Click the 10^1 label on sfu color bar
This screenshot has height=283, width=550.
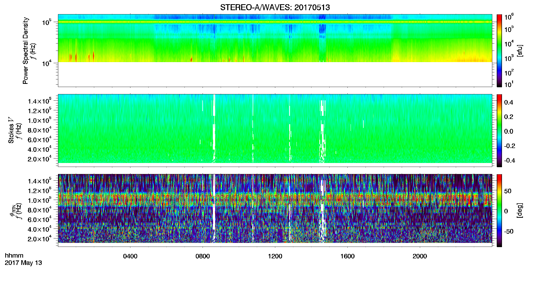pos(509,84)
